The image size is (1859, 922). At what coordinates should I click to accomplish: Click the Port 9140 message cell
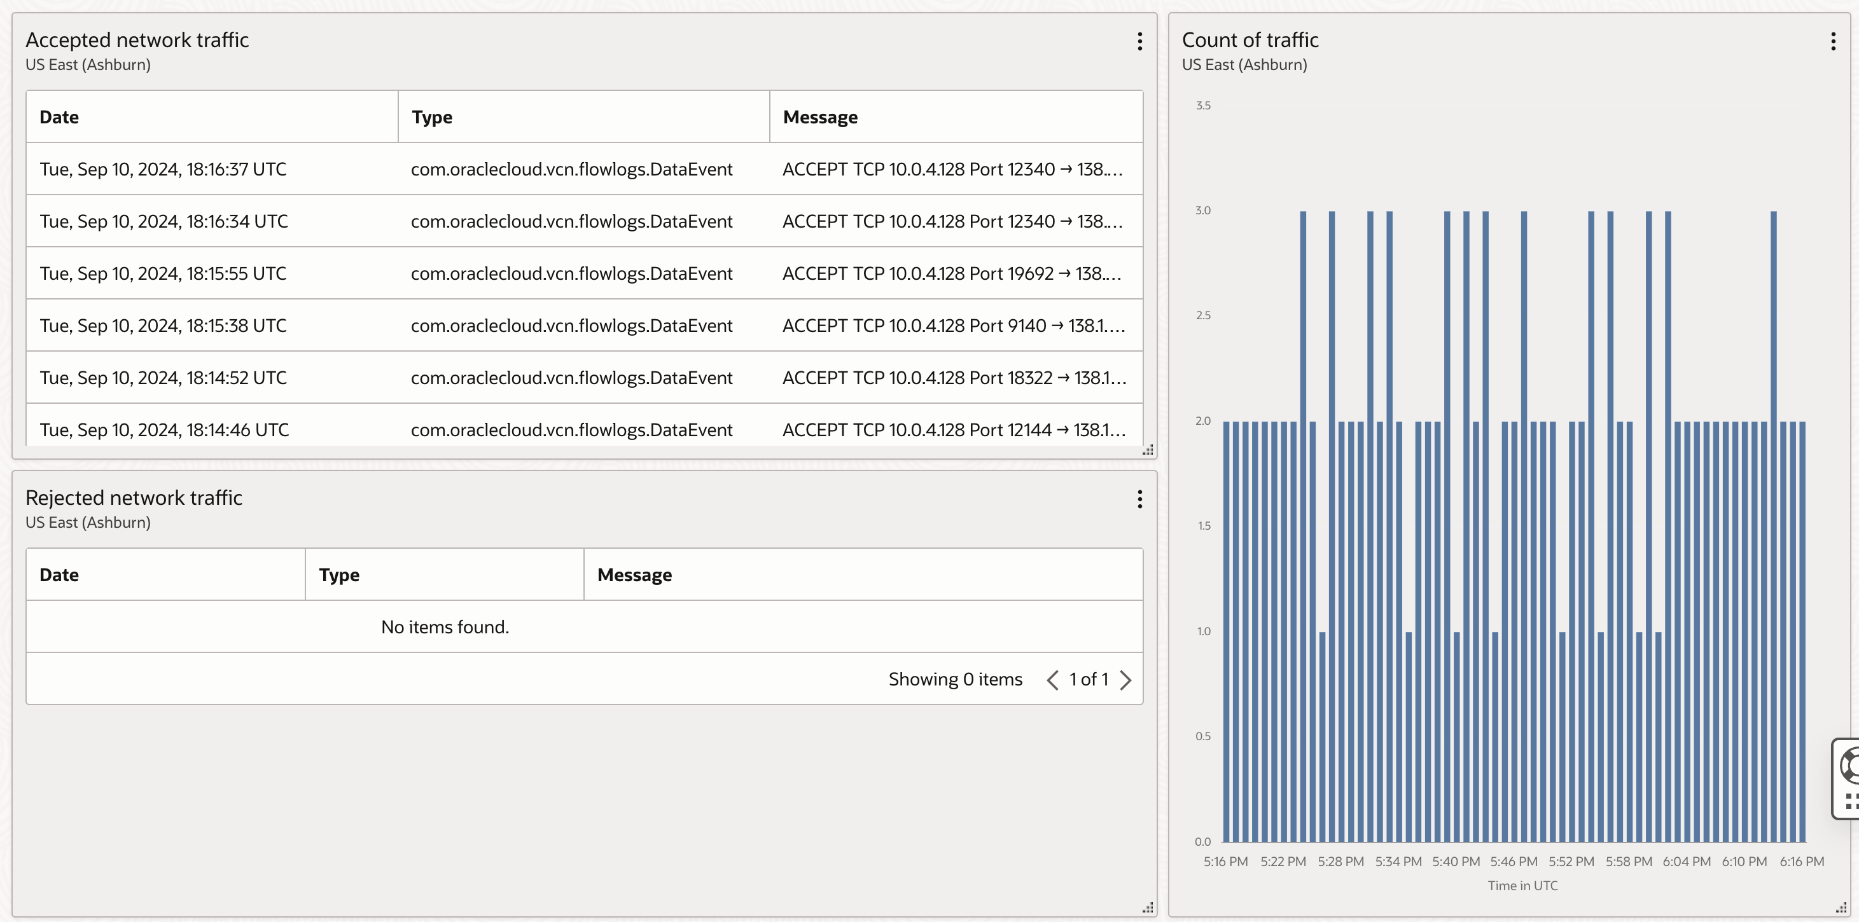coord(952,326)
